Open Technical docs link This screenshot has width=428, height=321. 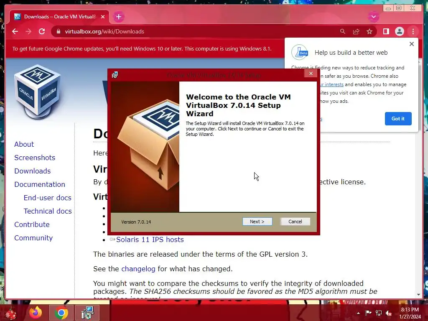coord(48,211)
